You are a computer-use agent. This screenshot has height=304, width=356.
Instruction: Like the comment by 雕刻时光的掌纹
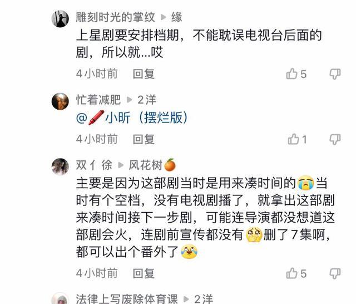tap(291, 74)
